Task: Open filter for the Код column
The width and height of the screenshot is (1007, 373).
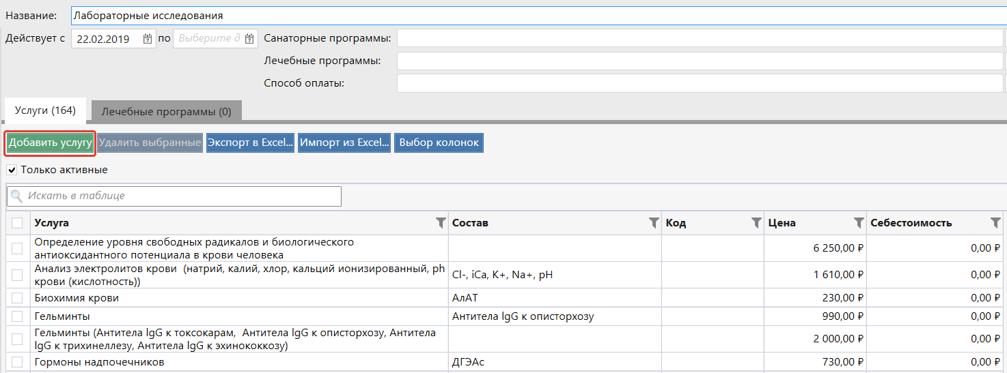Action: (756, 223)
